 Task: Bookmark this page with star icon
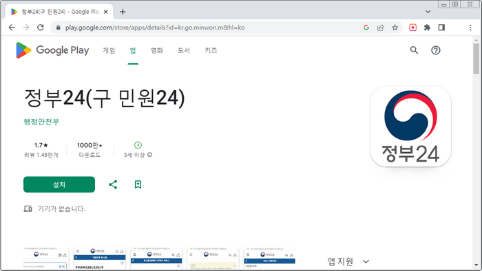[x=395, y=28]
